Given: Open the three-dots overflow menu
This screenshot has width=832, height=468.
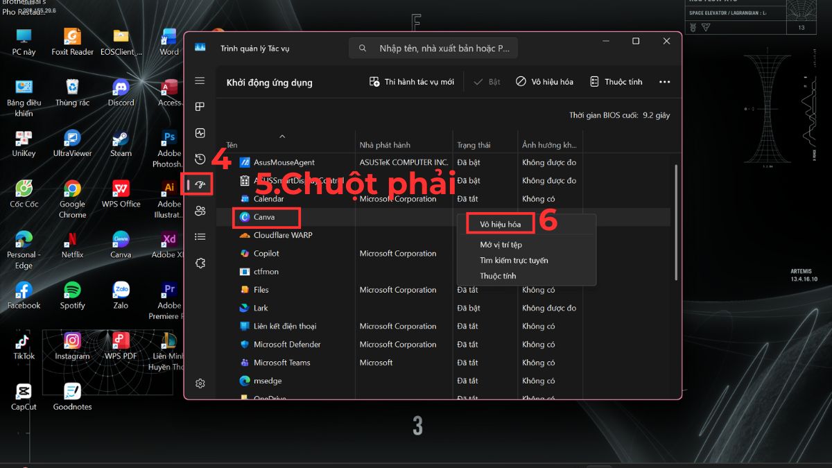Looking at the screenshot, I should (x=664, y=81).
